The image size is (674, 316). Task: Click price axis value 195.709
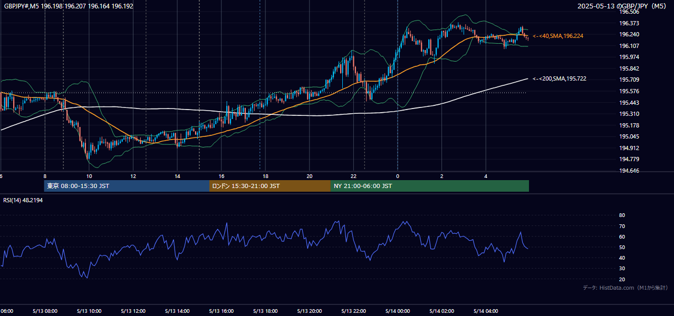pyautogui.click(x=629, y=80)
